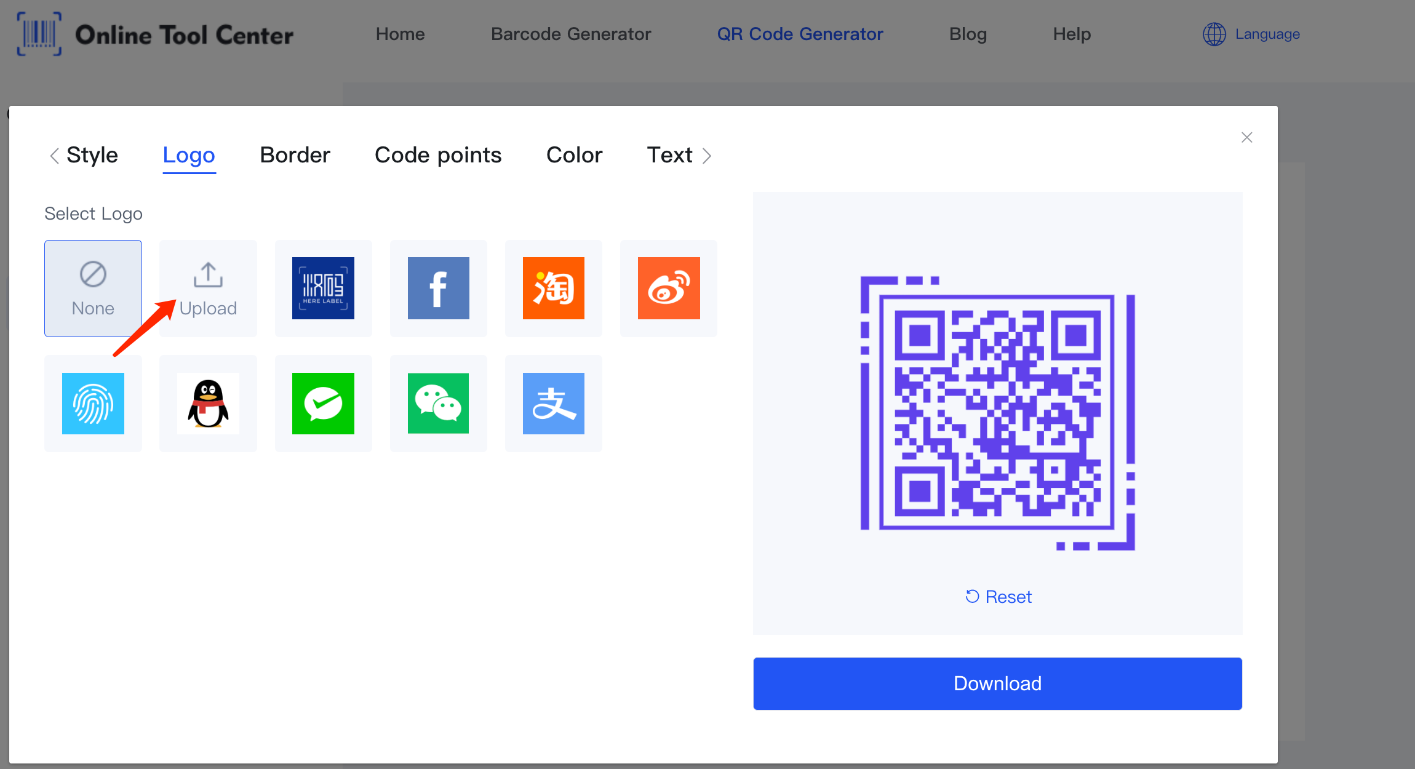The image size is (1415, 769).
Task: Reset the QR code preview
Action: click(x=997, y=596)
